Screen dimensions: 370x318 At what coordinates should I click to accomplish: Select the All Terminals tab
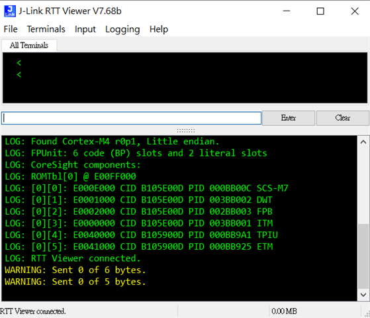pyautogui.click(x=29, y=45)
